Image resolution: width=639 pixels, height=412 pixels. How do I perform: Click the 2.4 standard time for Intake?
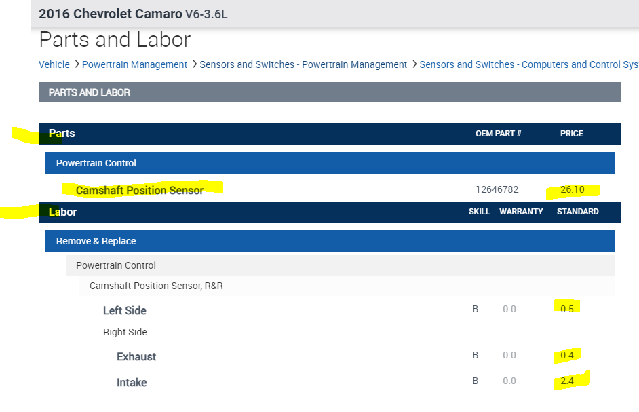pos(567,381)
